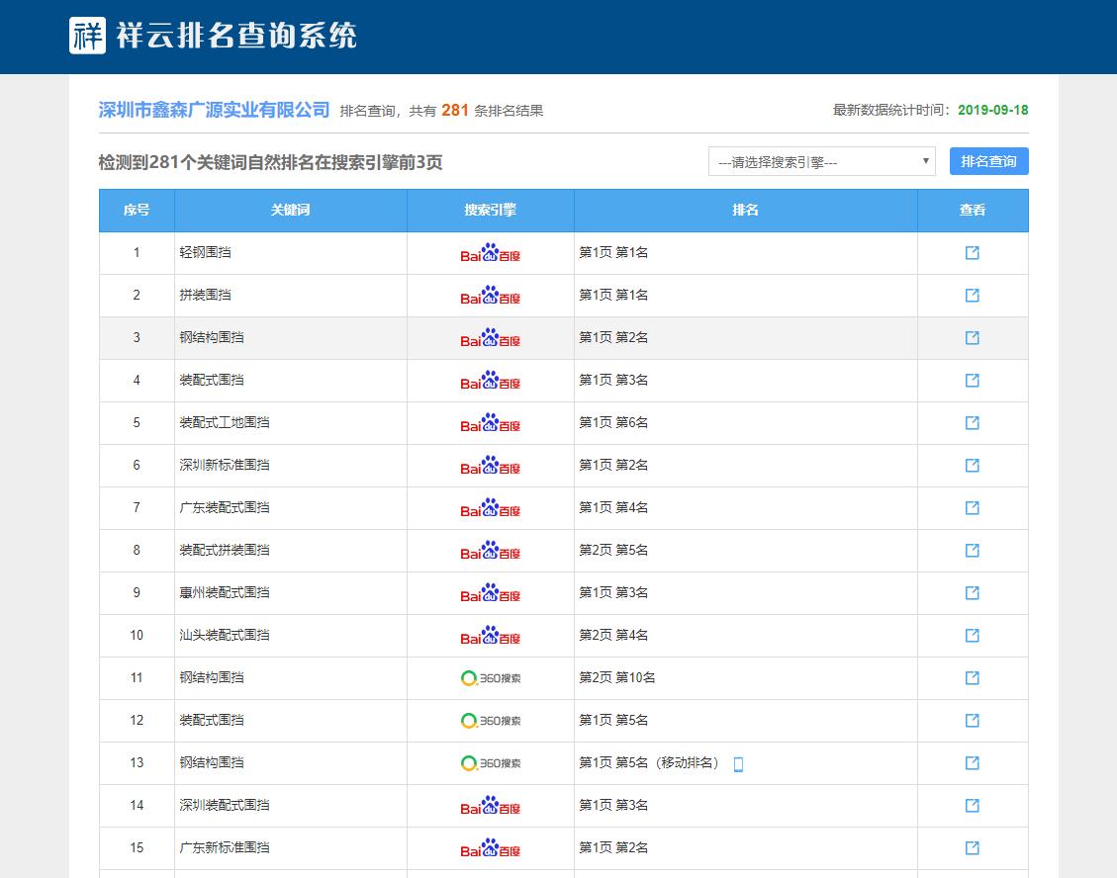Click view icon for 惠州装配式围挡 row
The width and height of the screenshot is (1117, 878).
(x=972, y=593)
